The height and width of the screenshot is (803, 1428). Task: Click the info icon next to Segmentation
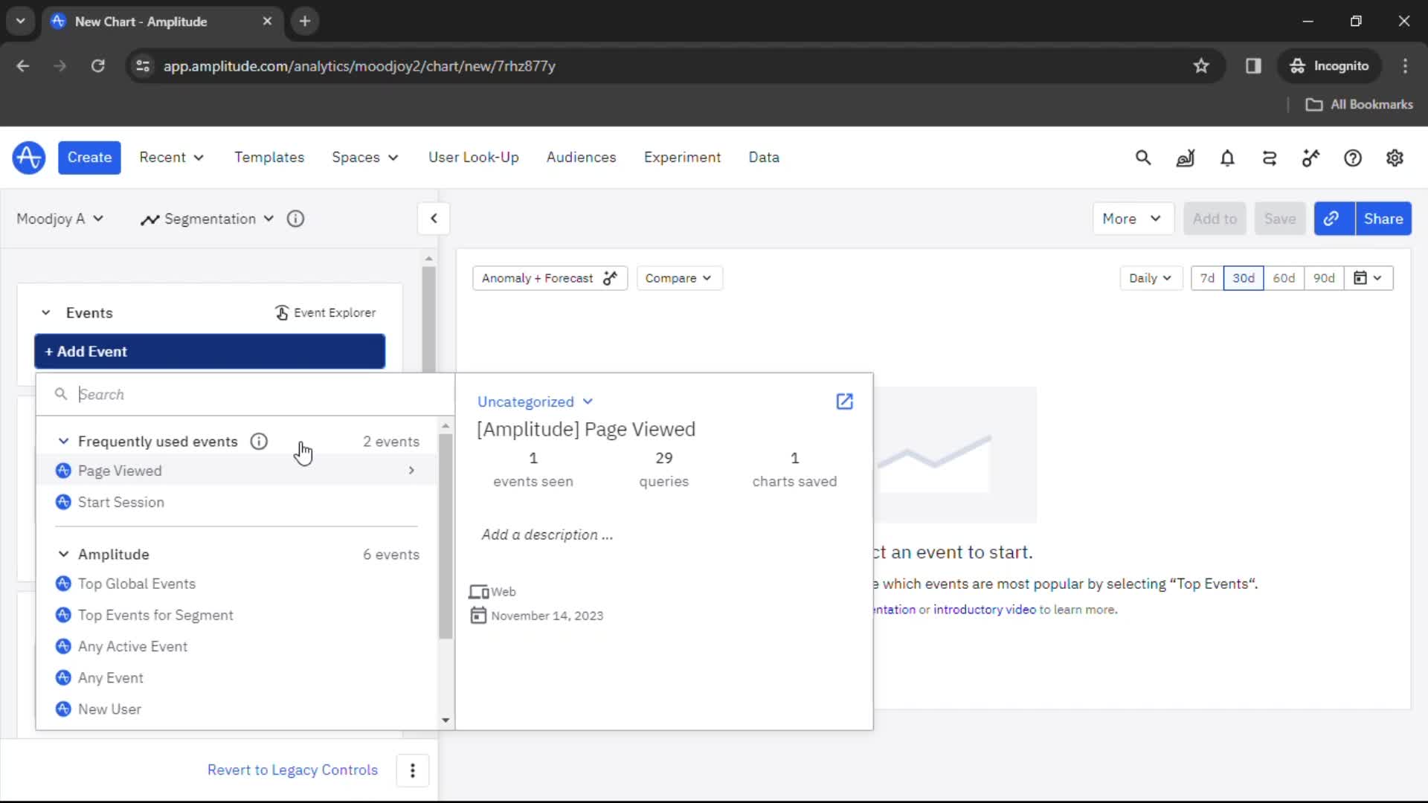[x=295, y=219]
